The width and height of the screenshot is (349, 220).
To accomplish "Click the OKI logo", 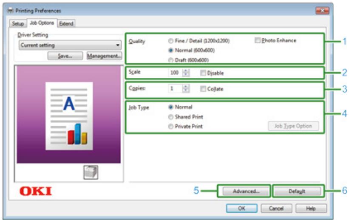I will [36, 191].
